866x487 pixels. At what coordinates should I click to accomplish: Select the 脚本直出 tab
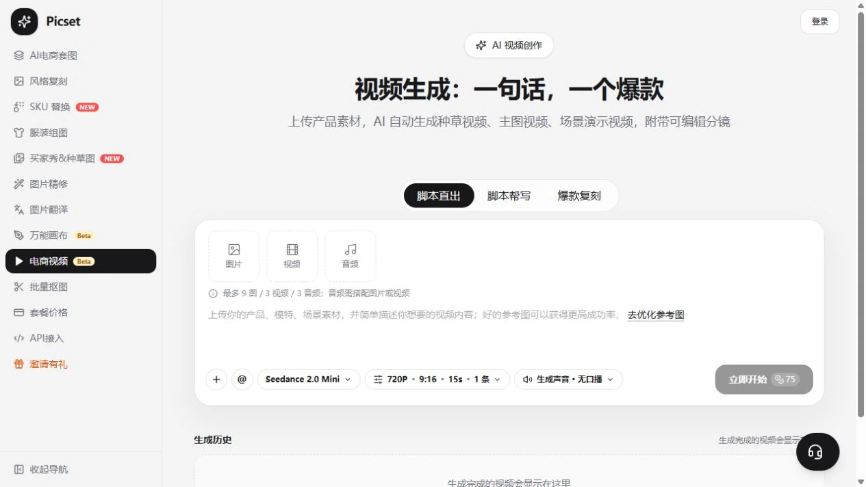click(x=439, y=196)
